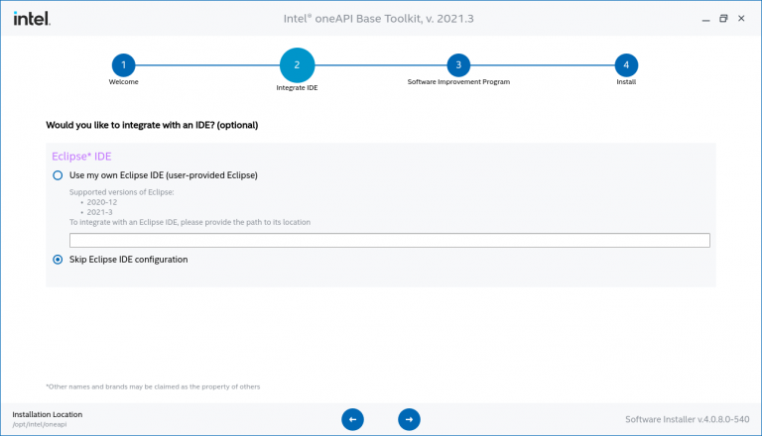Click the step 1 circle in the progress bar
The height and width of the screenshot is (436, 762).
coord(123,65)
